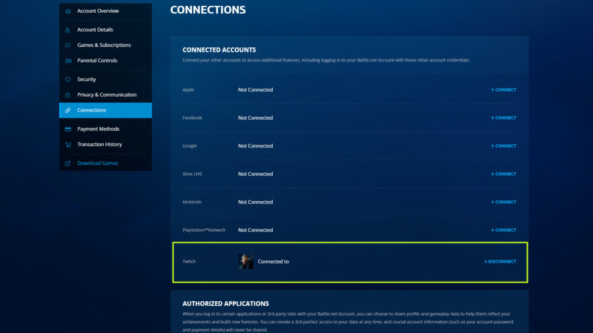Select the shopping cart icon for Transaction History
This screenshot has width=593, height=333.
click(68, 144)
